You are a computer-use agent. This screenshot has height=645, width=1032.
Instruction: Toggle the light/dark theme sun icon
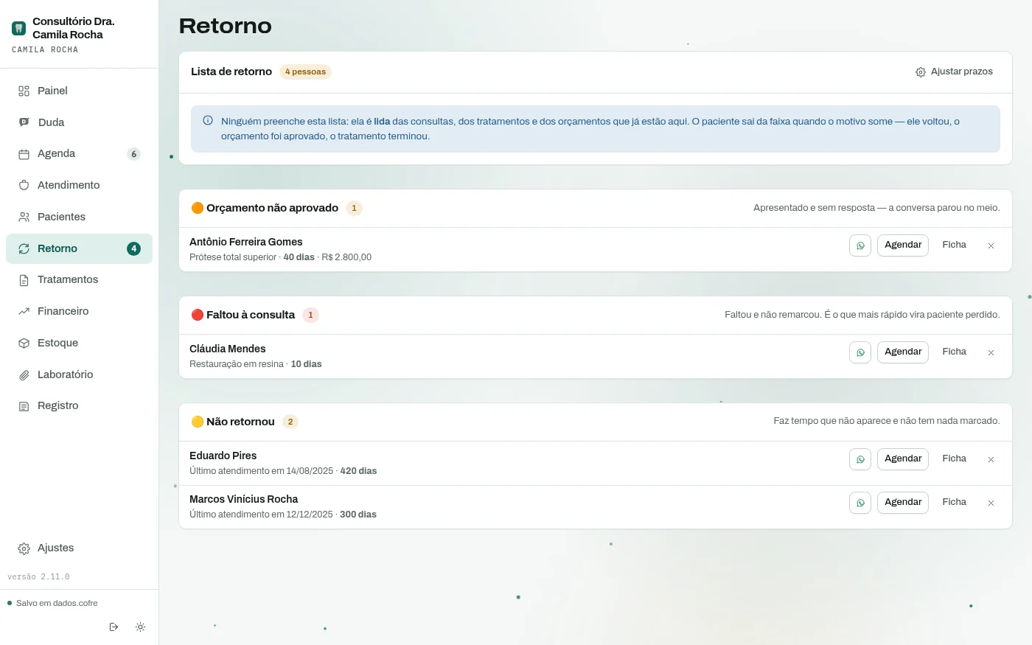[x=140, y=627]
